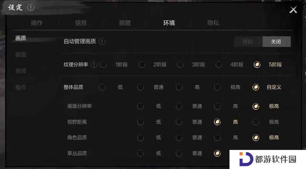
Task: Select 1阶段 texture resolution radio
Action: pos(103,64)
